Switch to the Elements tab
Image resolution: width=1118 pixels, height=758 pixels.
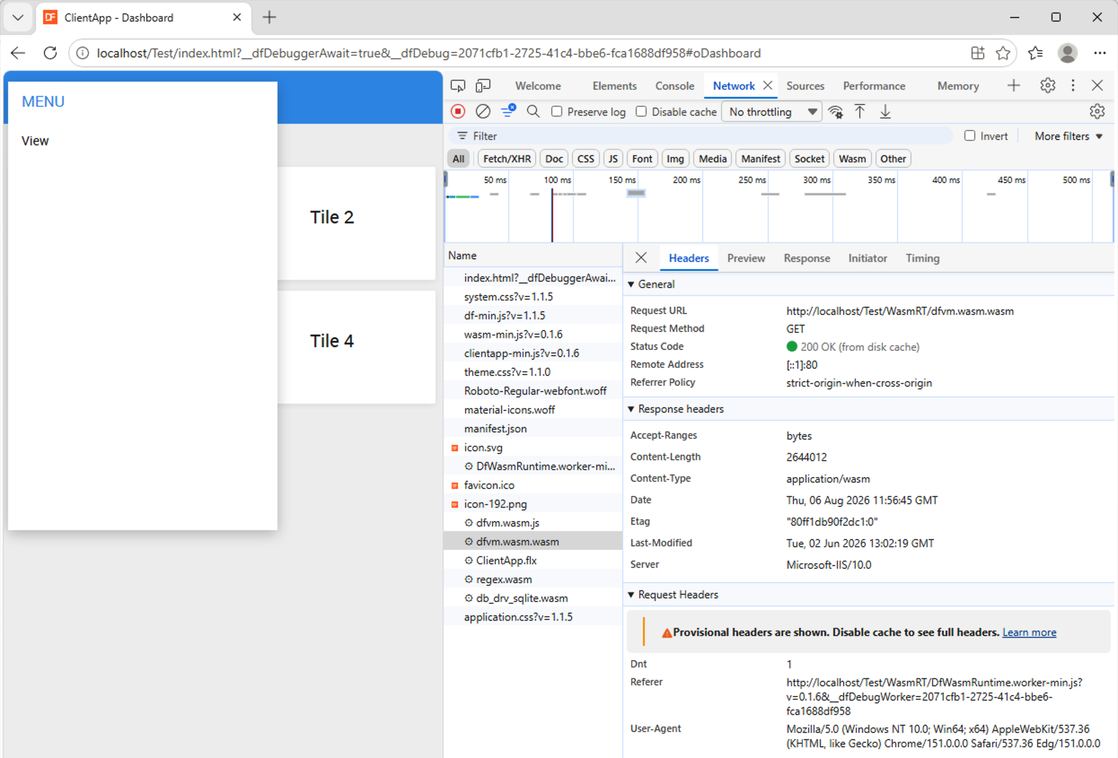pos(614,86)
